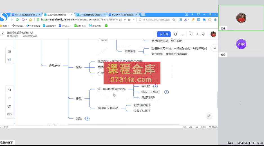Open the 课程列表 bookmark
Screen dimensions: 264x146
pos(95,26)
